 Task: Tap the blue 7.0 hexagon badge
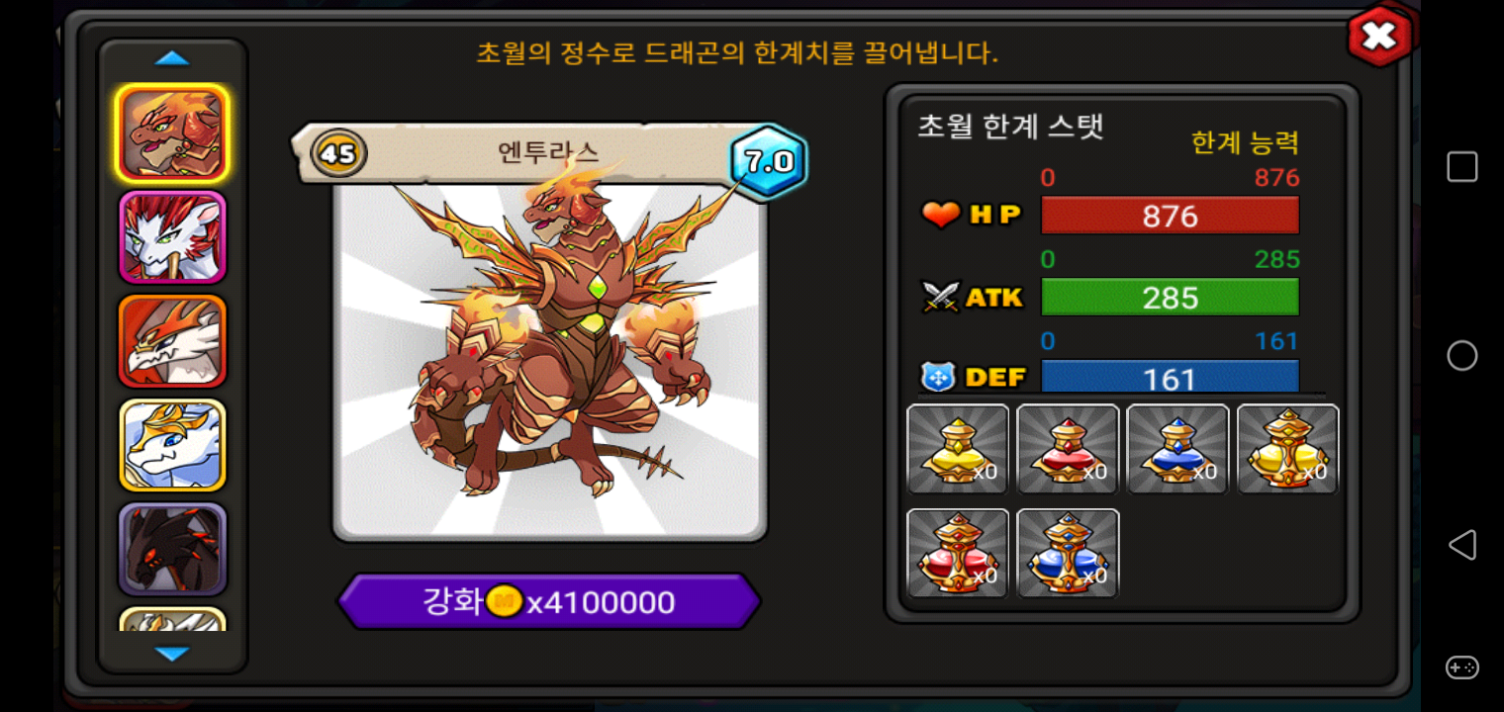point(769,161)
